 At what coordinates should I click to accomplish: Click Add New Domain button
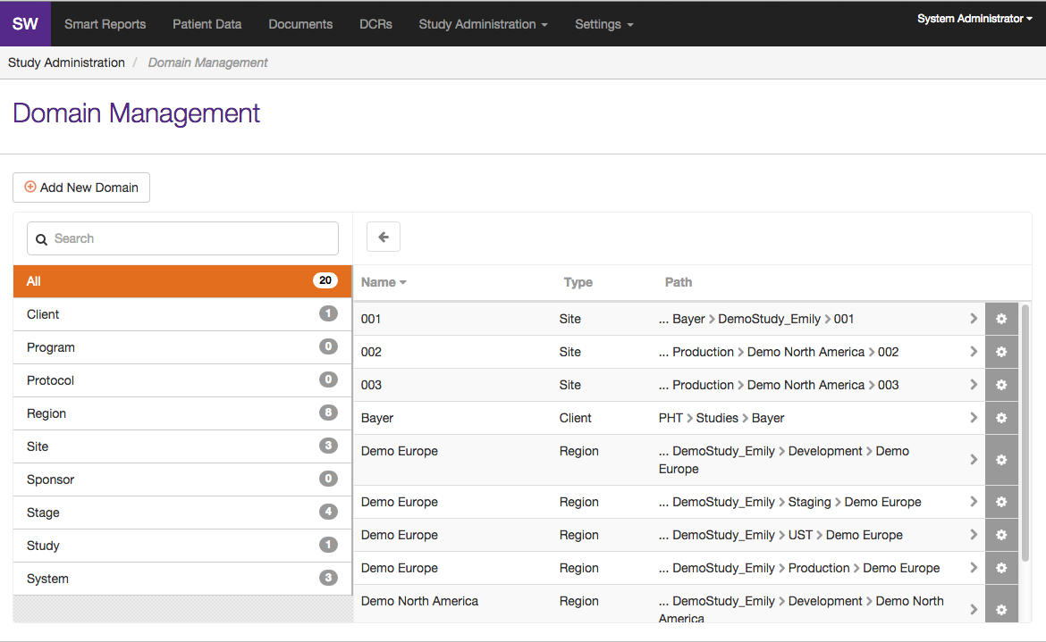(81, 188)
